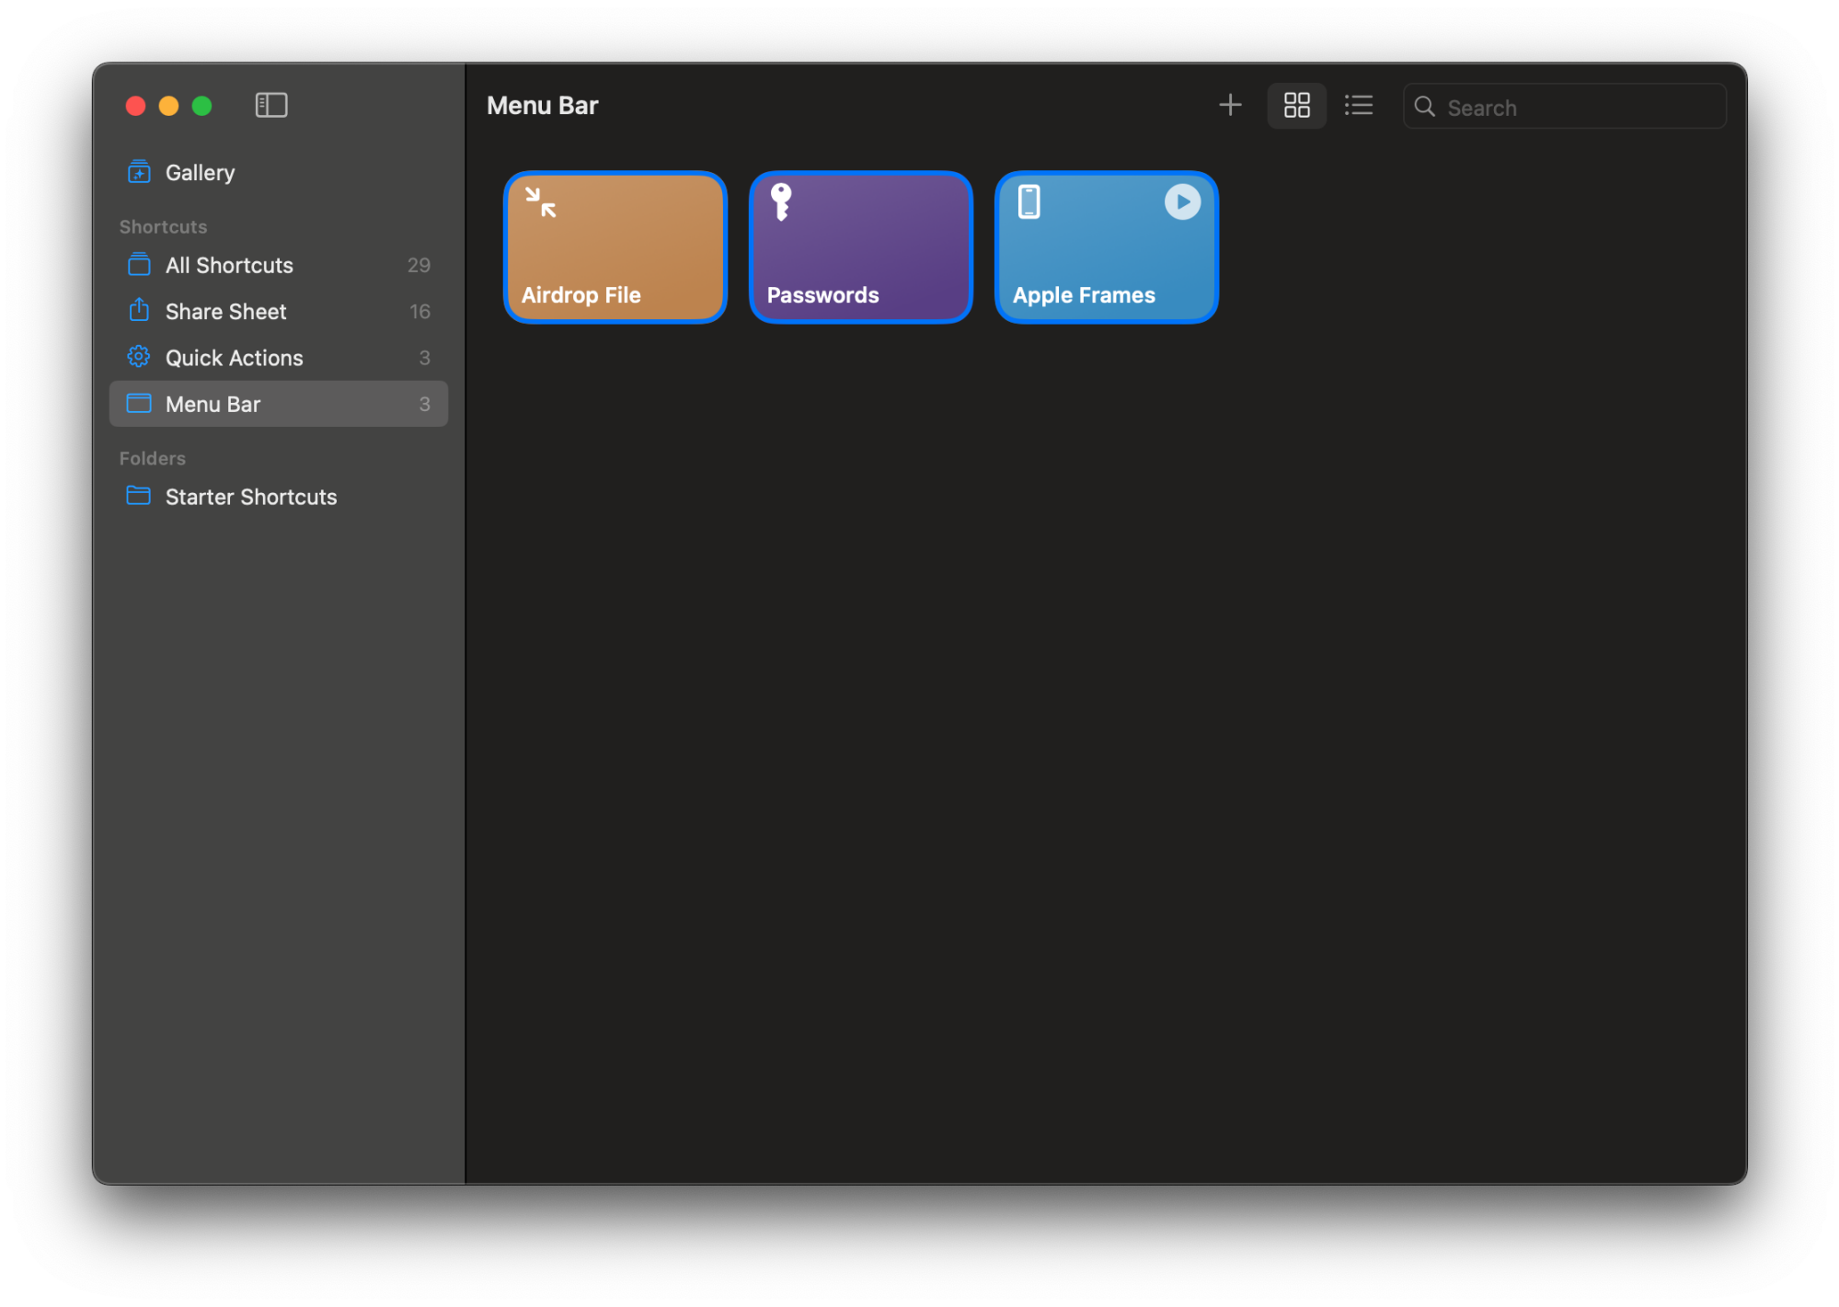1839x1307 pixels.
Task: Show Quick Actions shortcuts
Action: pyautogui.click(x=278, y=358)
